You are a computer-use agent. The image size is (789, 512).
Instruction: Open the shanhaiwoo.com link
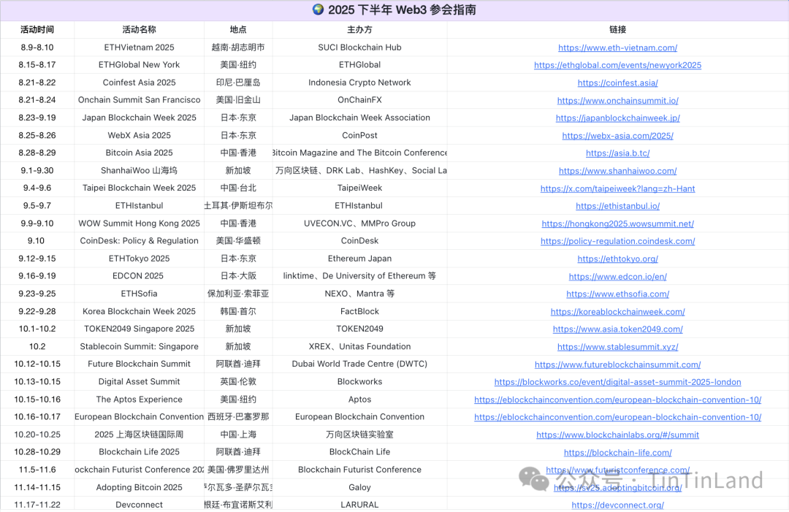[617, 171]
